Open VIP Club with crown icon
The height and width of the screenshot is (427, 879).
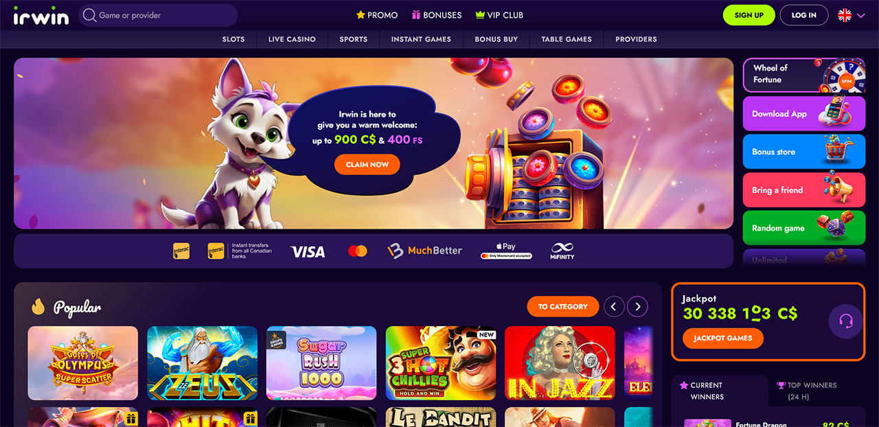point(499,15)
